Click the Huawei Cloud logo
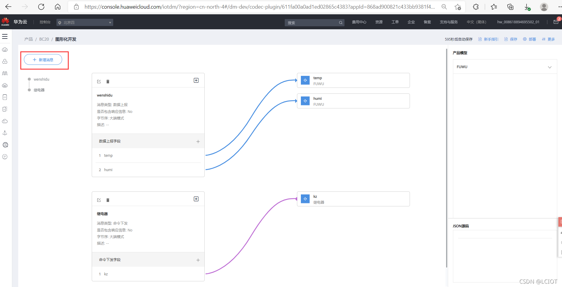Viewport: 562px width, 287px height. tap(5, 22)
